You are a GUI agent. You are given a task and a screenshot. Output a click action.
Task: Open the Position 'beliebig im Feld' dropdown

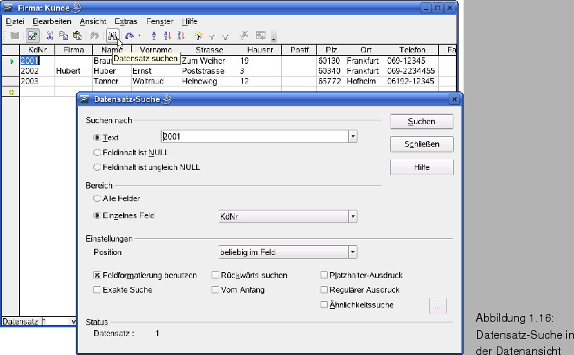[x=352, y=252]
